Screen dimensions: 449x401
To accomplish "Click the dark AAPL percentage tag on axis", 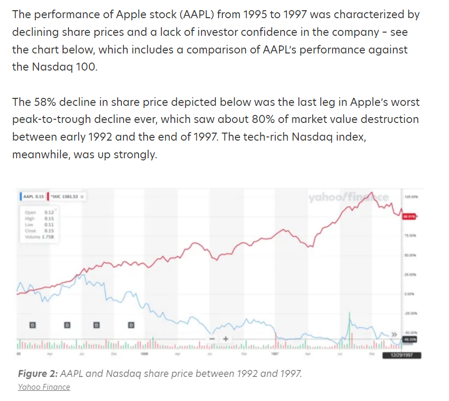I will [409, 338].
